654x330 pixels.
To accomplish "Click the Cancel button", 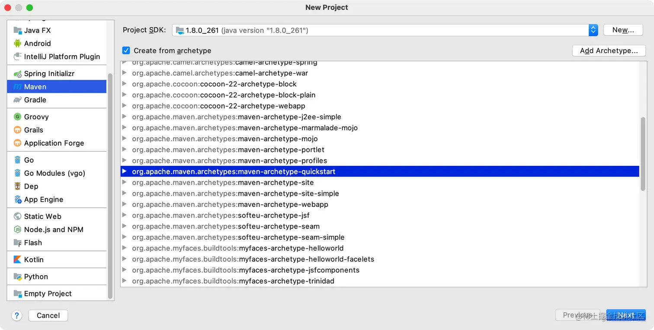I will click(48, 315).
